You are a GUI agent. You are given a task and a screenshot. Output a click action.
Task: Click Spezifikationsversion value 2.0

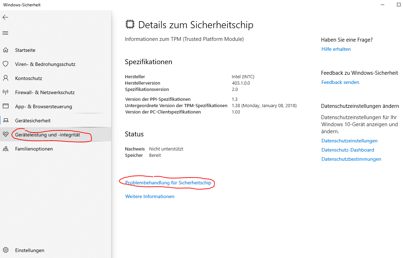[x=235, y=89]
